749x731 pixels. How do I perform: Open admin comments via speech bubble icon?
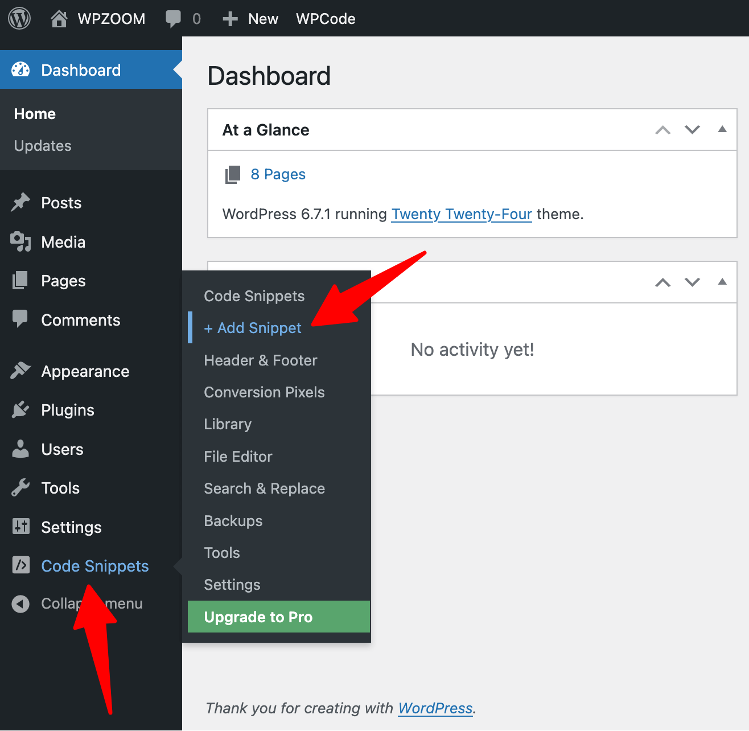pos(174,18)
